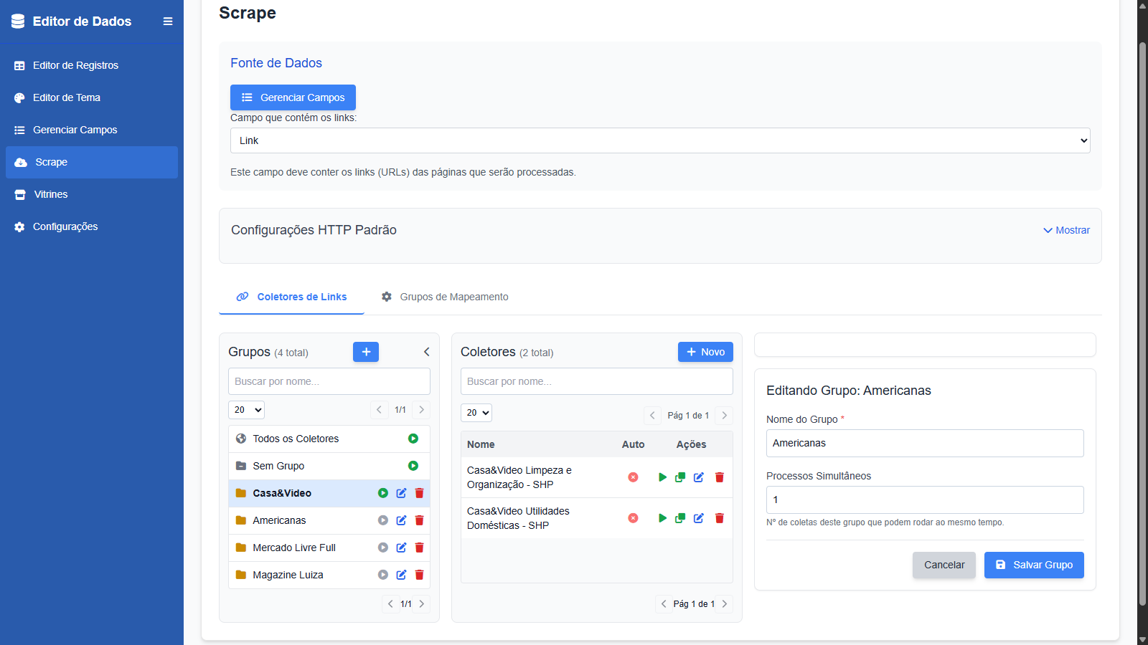Edit the Americanas group pencil icon
Image resolution: width=1148 pixels, height=645 pixels.
pyautogui.click(x=401, y=520)
